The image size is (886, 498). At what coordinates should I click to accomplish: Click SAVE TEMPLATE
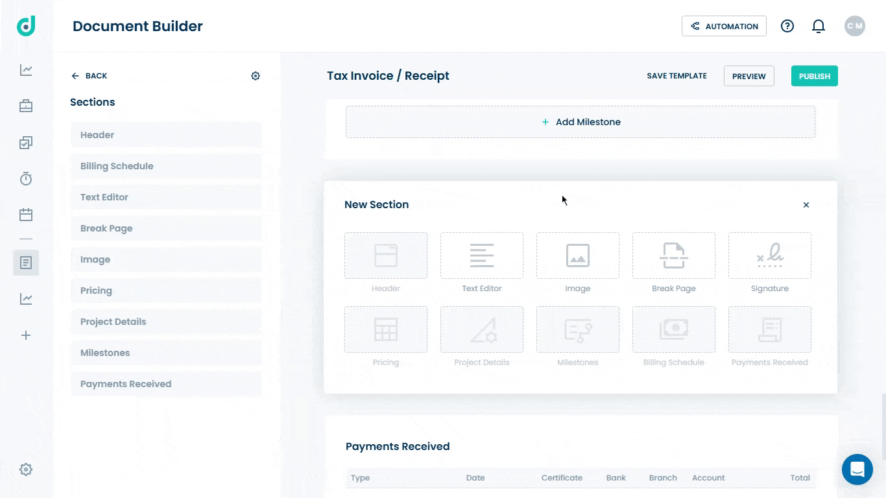point(676,76)
